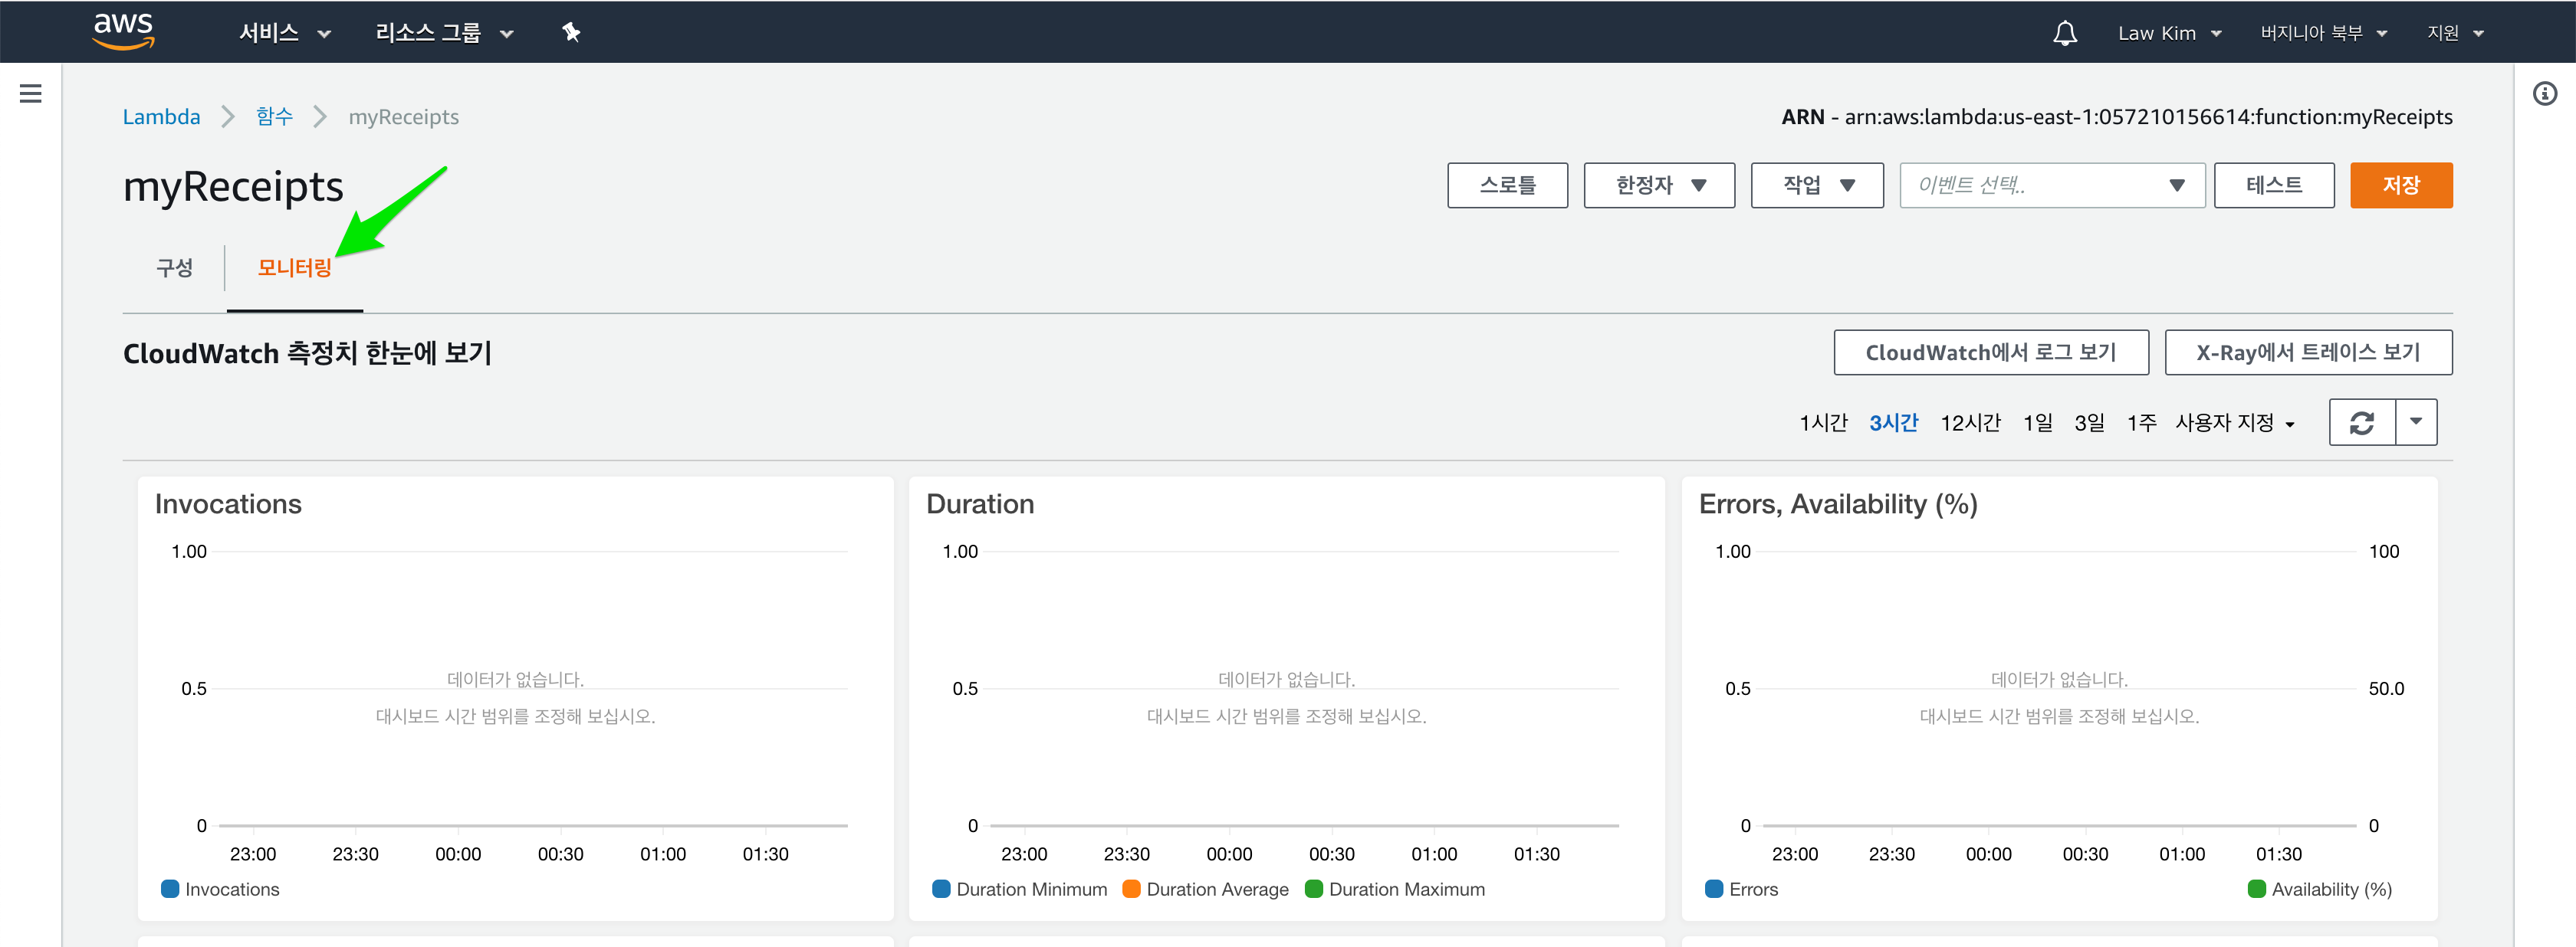
Task: Toggle the Errors legend item
Action: (1741, 888)
